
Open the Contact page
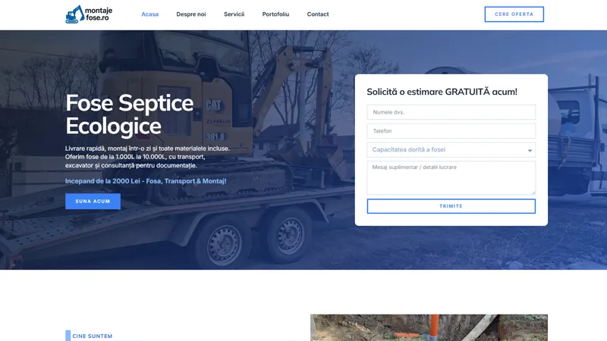click(x=318, y=14)
